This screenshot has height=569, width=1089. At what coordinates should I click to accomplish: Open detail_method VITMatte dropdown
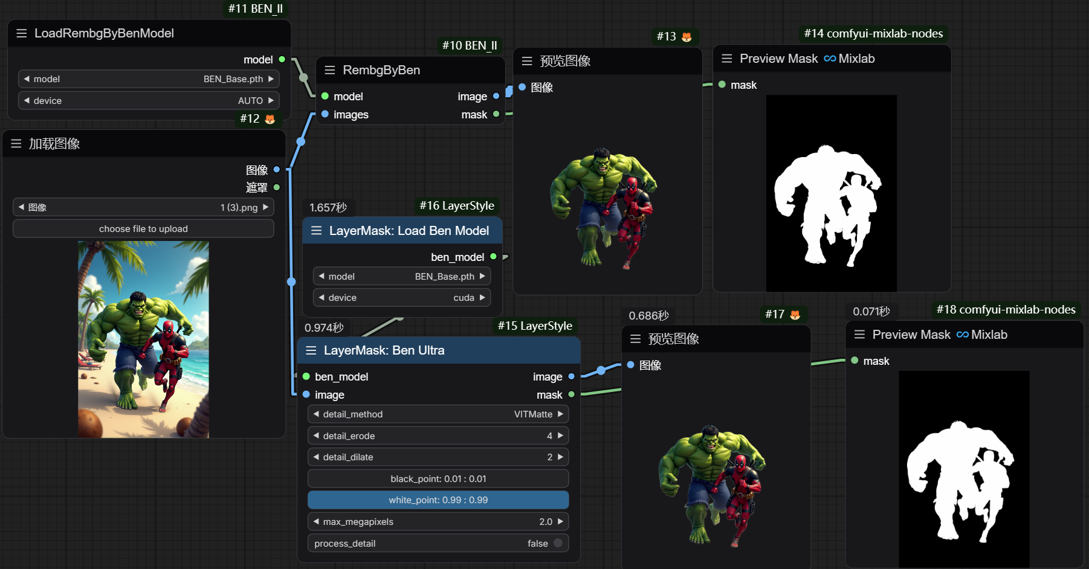438,414
